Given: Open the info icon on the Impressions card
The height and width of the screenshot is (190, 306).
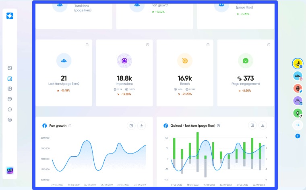Looking at the screenshot, I should point(147,44).
